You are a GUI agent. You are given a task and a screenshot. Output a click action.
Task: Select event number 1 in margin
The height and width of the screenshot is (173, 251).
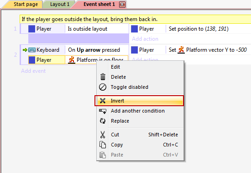click(15, 29)
